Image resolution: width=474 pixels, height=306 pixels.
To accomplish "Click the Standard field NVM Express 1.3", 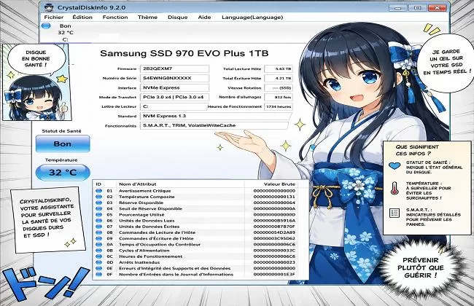I will 216,116.
